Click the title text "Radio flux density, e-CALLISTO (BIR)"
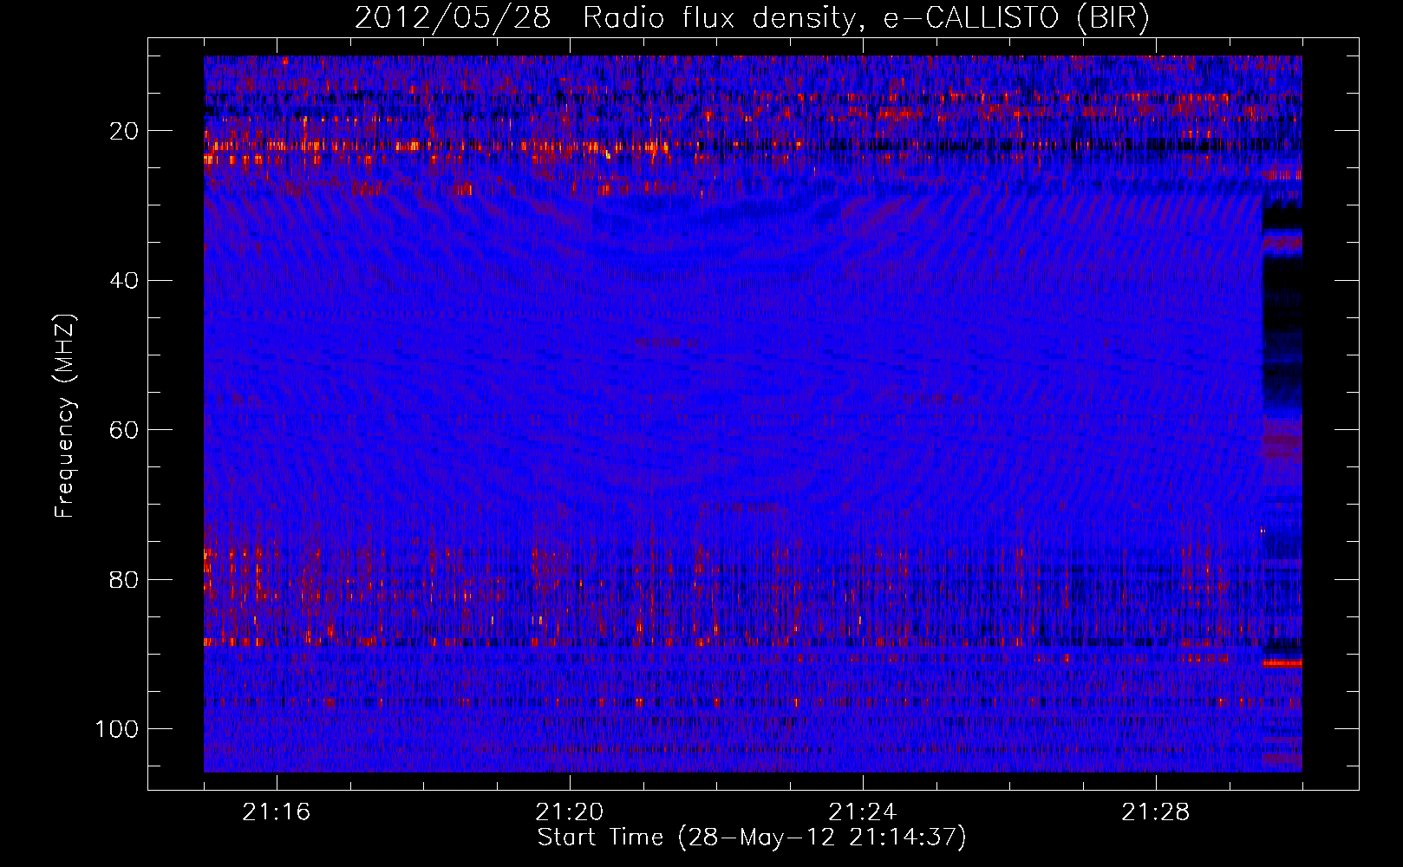This screenshot has height=867, width=1403. click(866, 18)
